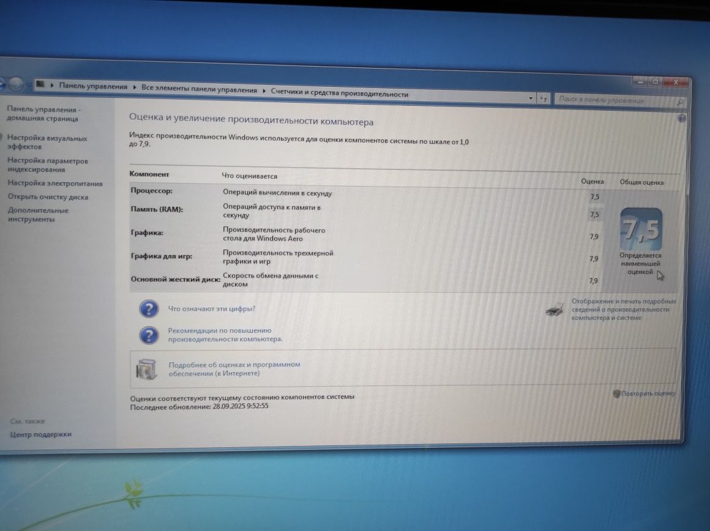
Task: Click the question mark icon beside "Что означают эти цифры?"
Action: pos(149,309)
